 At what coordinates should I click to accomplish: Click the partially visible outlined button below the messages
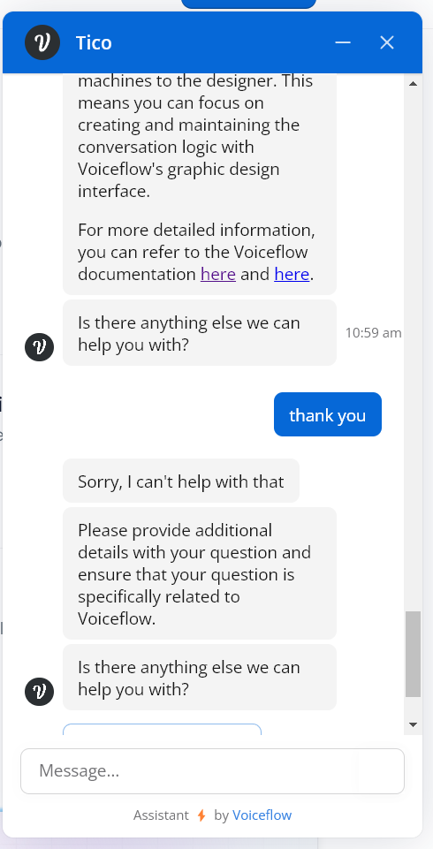click(163, 729)
